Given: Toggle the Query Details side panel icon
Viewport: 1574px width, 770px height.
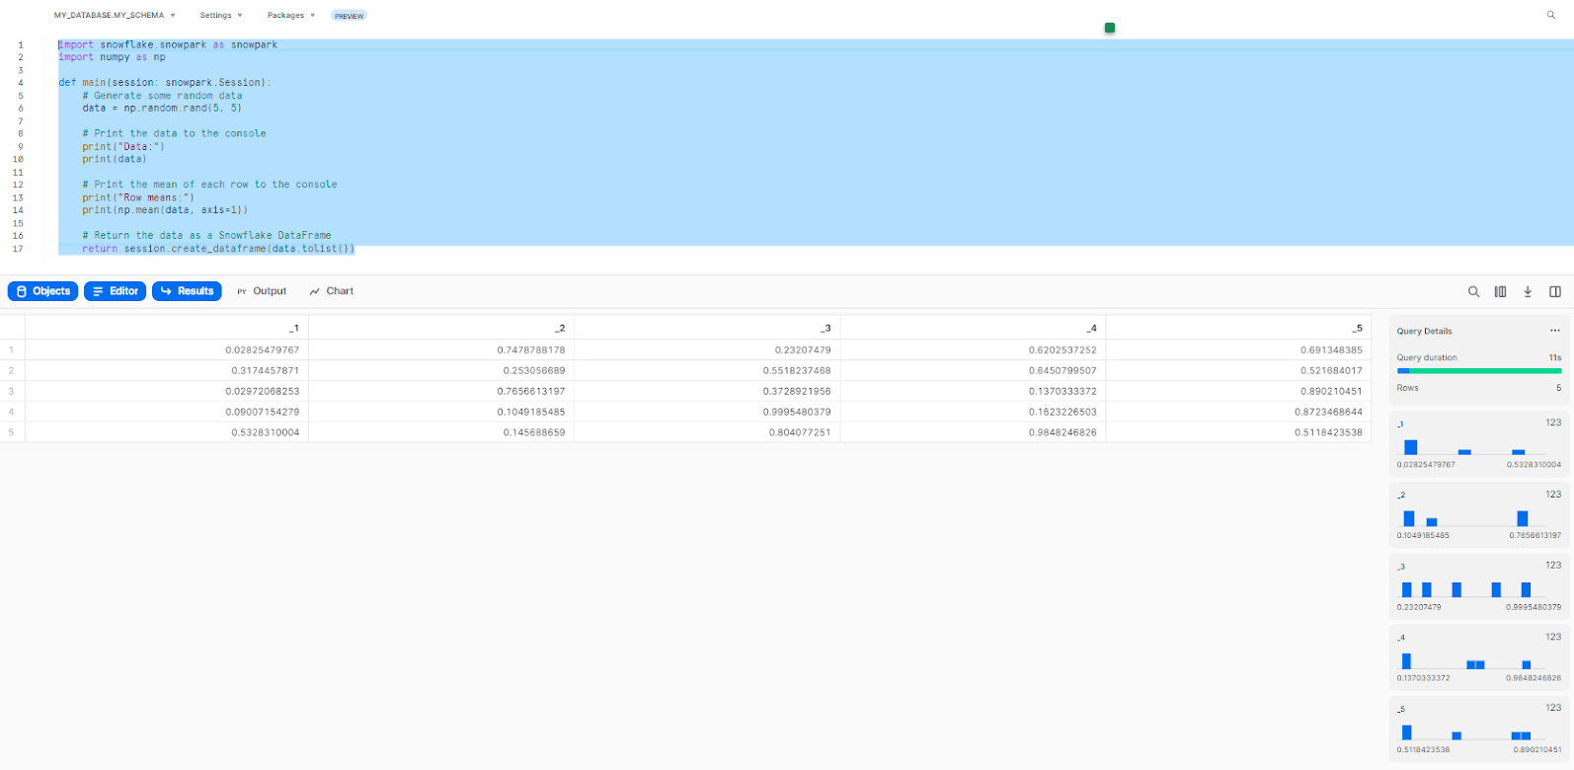Looking at the screenshot, I should pyautogui.click(x=1555, y=291).
